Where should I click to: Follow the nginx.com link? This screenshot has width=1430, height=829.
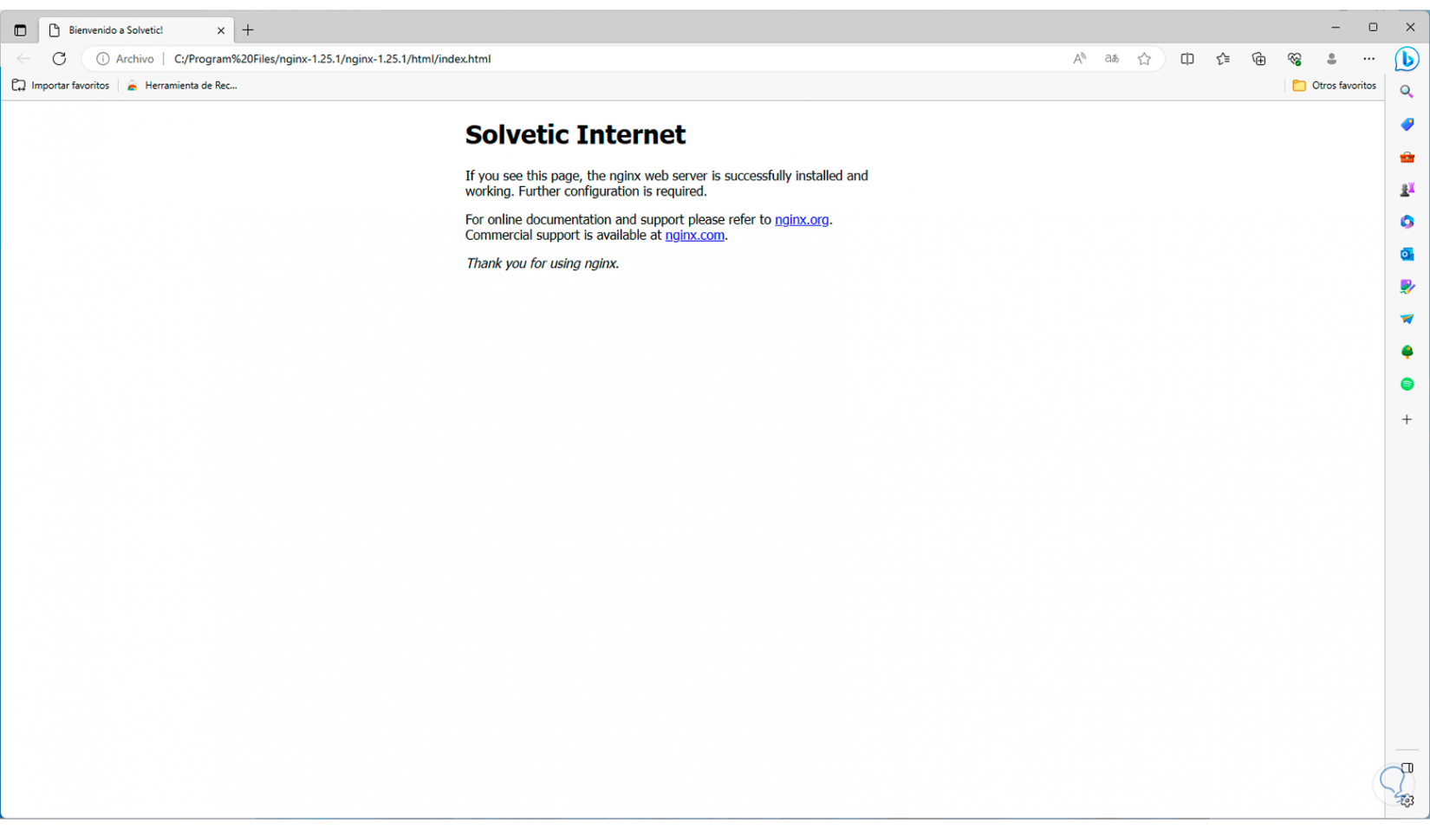pyautogui.click(x=694, y=236)
